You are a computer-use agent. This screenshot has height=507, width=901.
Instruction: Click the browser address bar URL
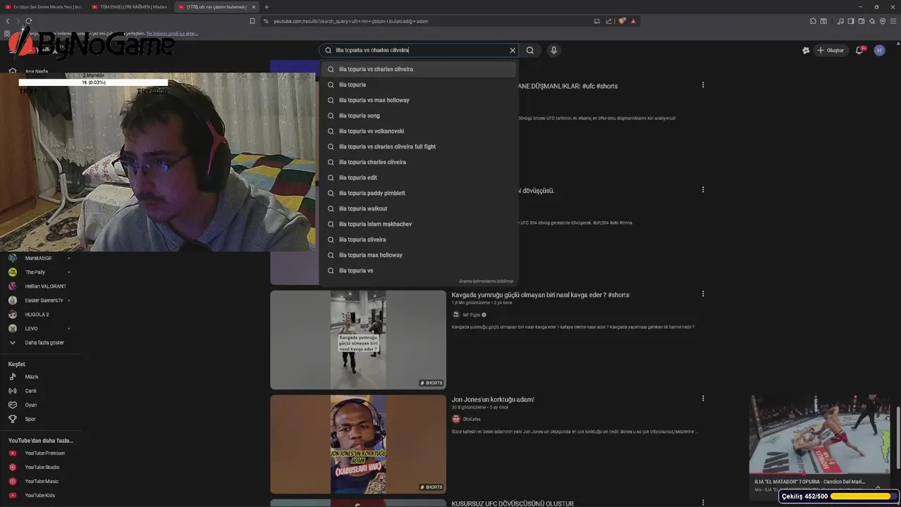pos(351,21)
